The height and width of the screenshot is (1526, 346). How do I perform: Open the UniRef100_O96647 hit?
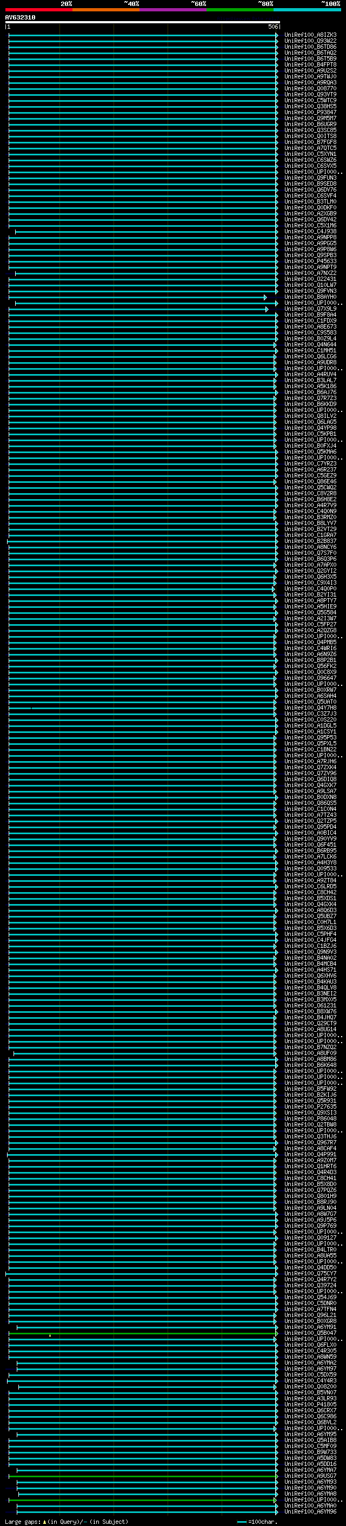click(x=310, y=678)
